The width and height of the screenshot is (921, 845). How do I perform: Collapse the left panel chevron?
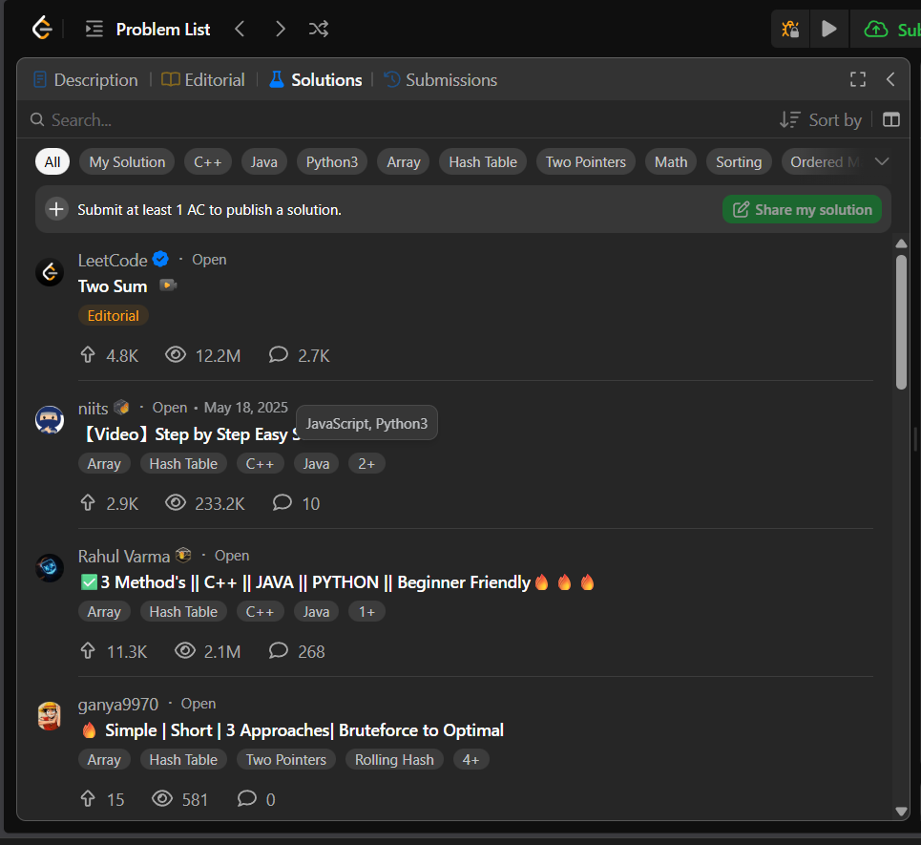click(890, 80)
